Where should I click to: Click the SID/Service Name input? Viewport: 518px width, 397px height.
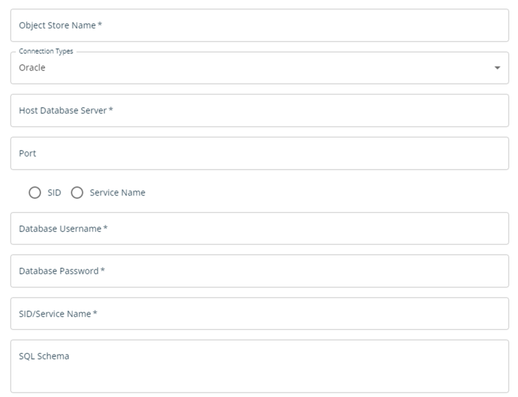click(259, 314)
